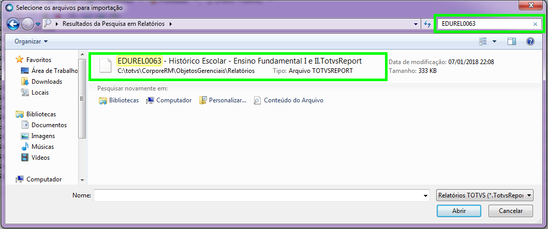The width and height of the screenshot is (548, 229).
Task: Clear the search box with the X
Action: pyautogui.click(x=535, y=24)
